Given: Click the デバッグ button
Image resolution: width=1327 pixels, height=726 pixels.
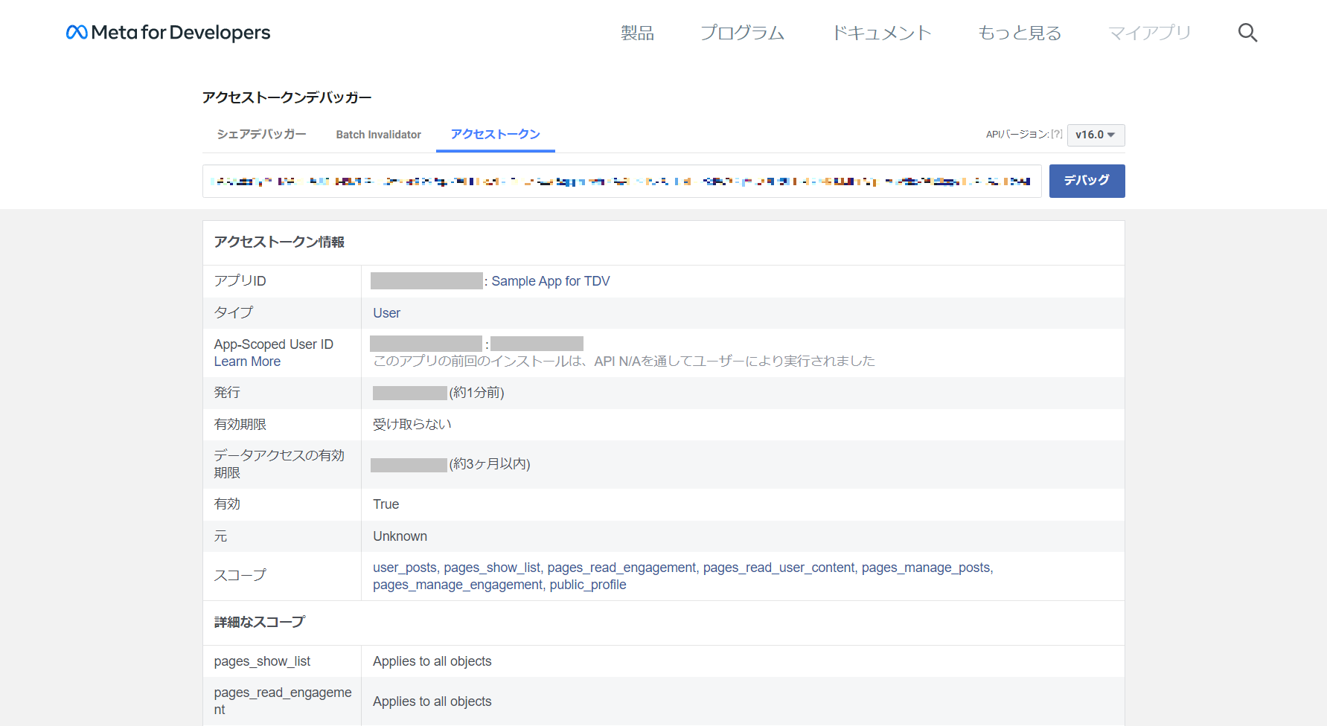Looking at the screenshot, I should pyautogui.click(x=1087, y=181).
